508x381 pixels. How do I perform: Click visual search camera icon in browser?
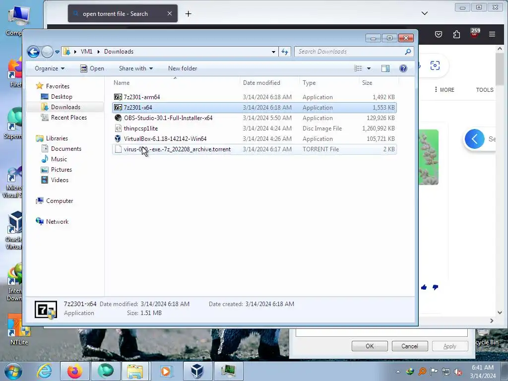435,66
